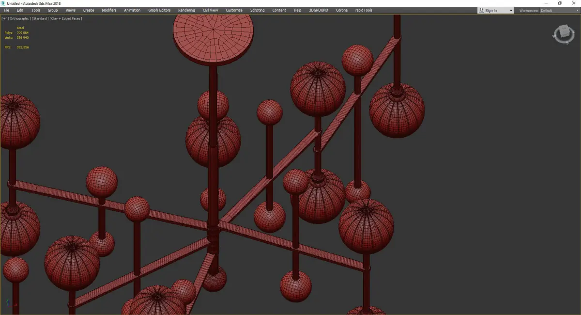This screenshot has width=581, height=315.
Task: Click the Total statistics header
Action: (x=20, y=28)
